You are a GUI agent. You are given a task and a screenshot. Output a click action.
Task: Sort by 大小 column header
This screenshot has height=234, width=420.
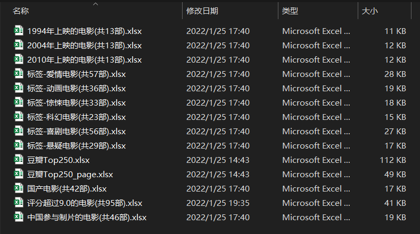(x=370, y=11)
